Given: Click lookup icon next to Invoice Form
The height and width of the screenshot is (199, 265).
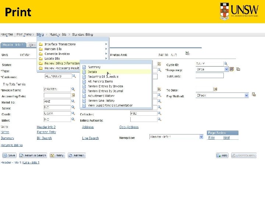Looking at the screenshot, I should click(73, 89).
